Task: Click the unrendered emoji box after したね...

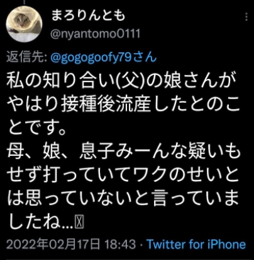Action: click(x=80, y=222)
